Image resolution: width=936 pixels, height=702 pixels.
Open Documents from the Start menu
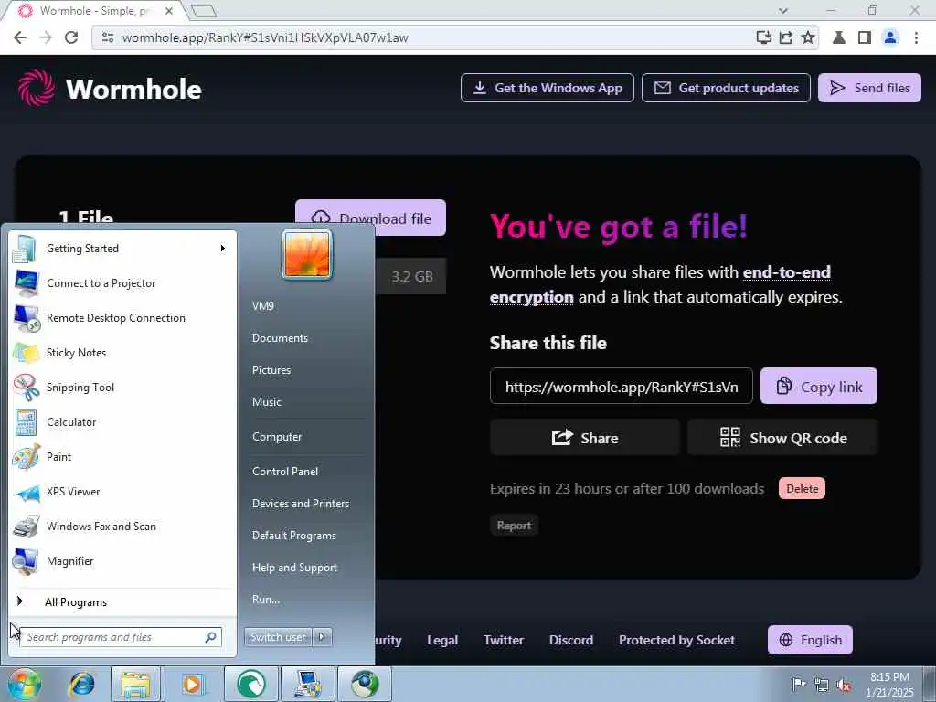pos(280,338)
